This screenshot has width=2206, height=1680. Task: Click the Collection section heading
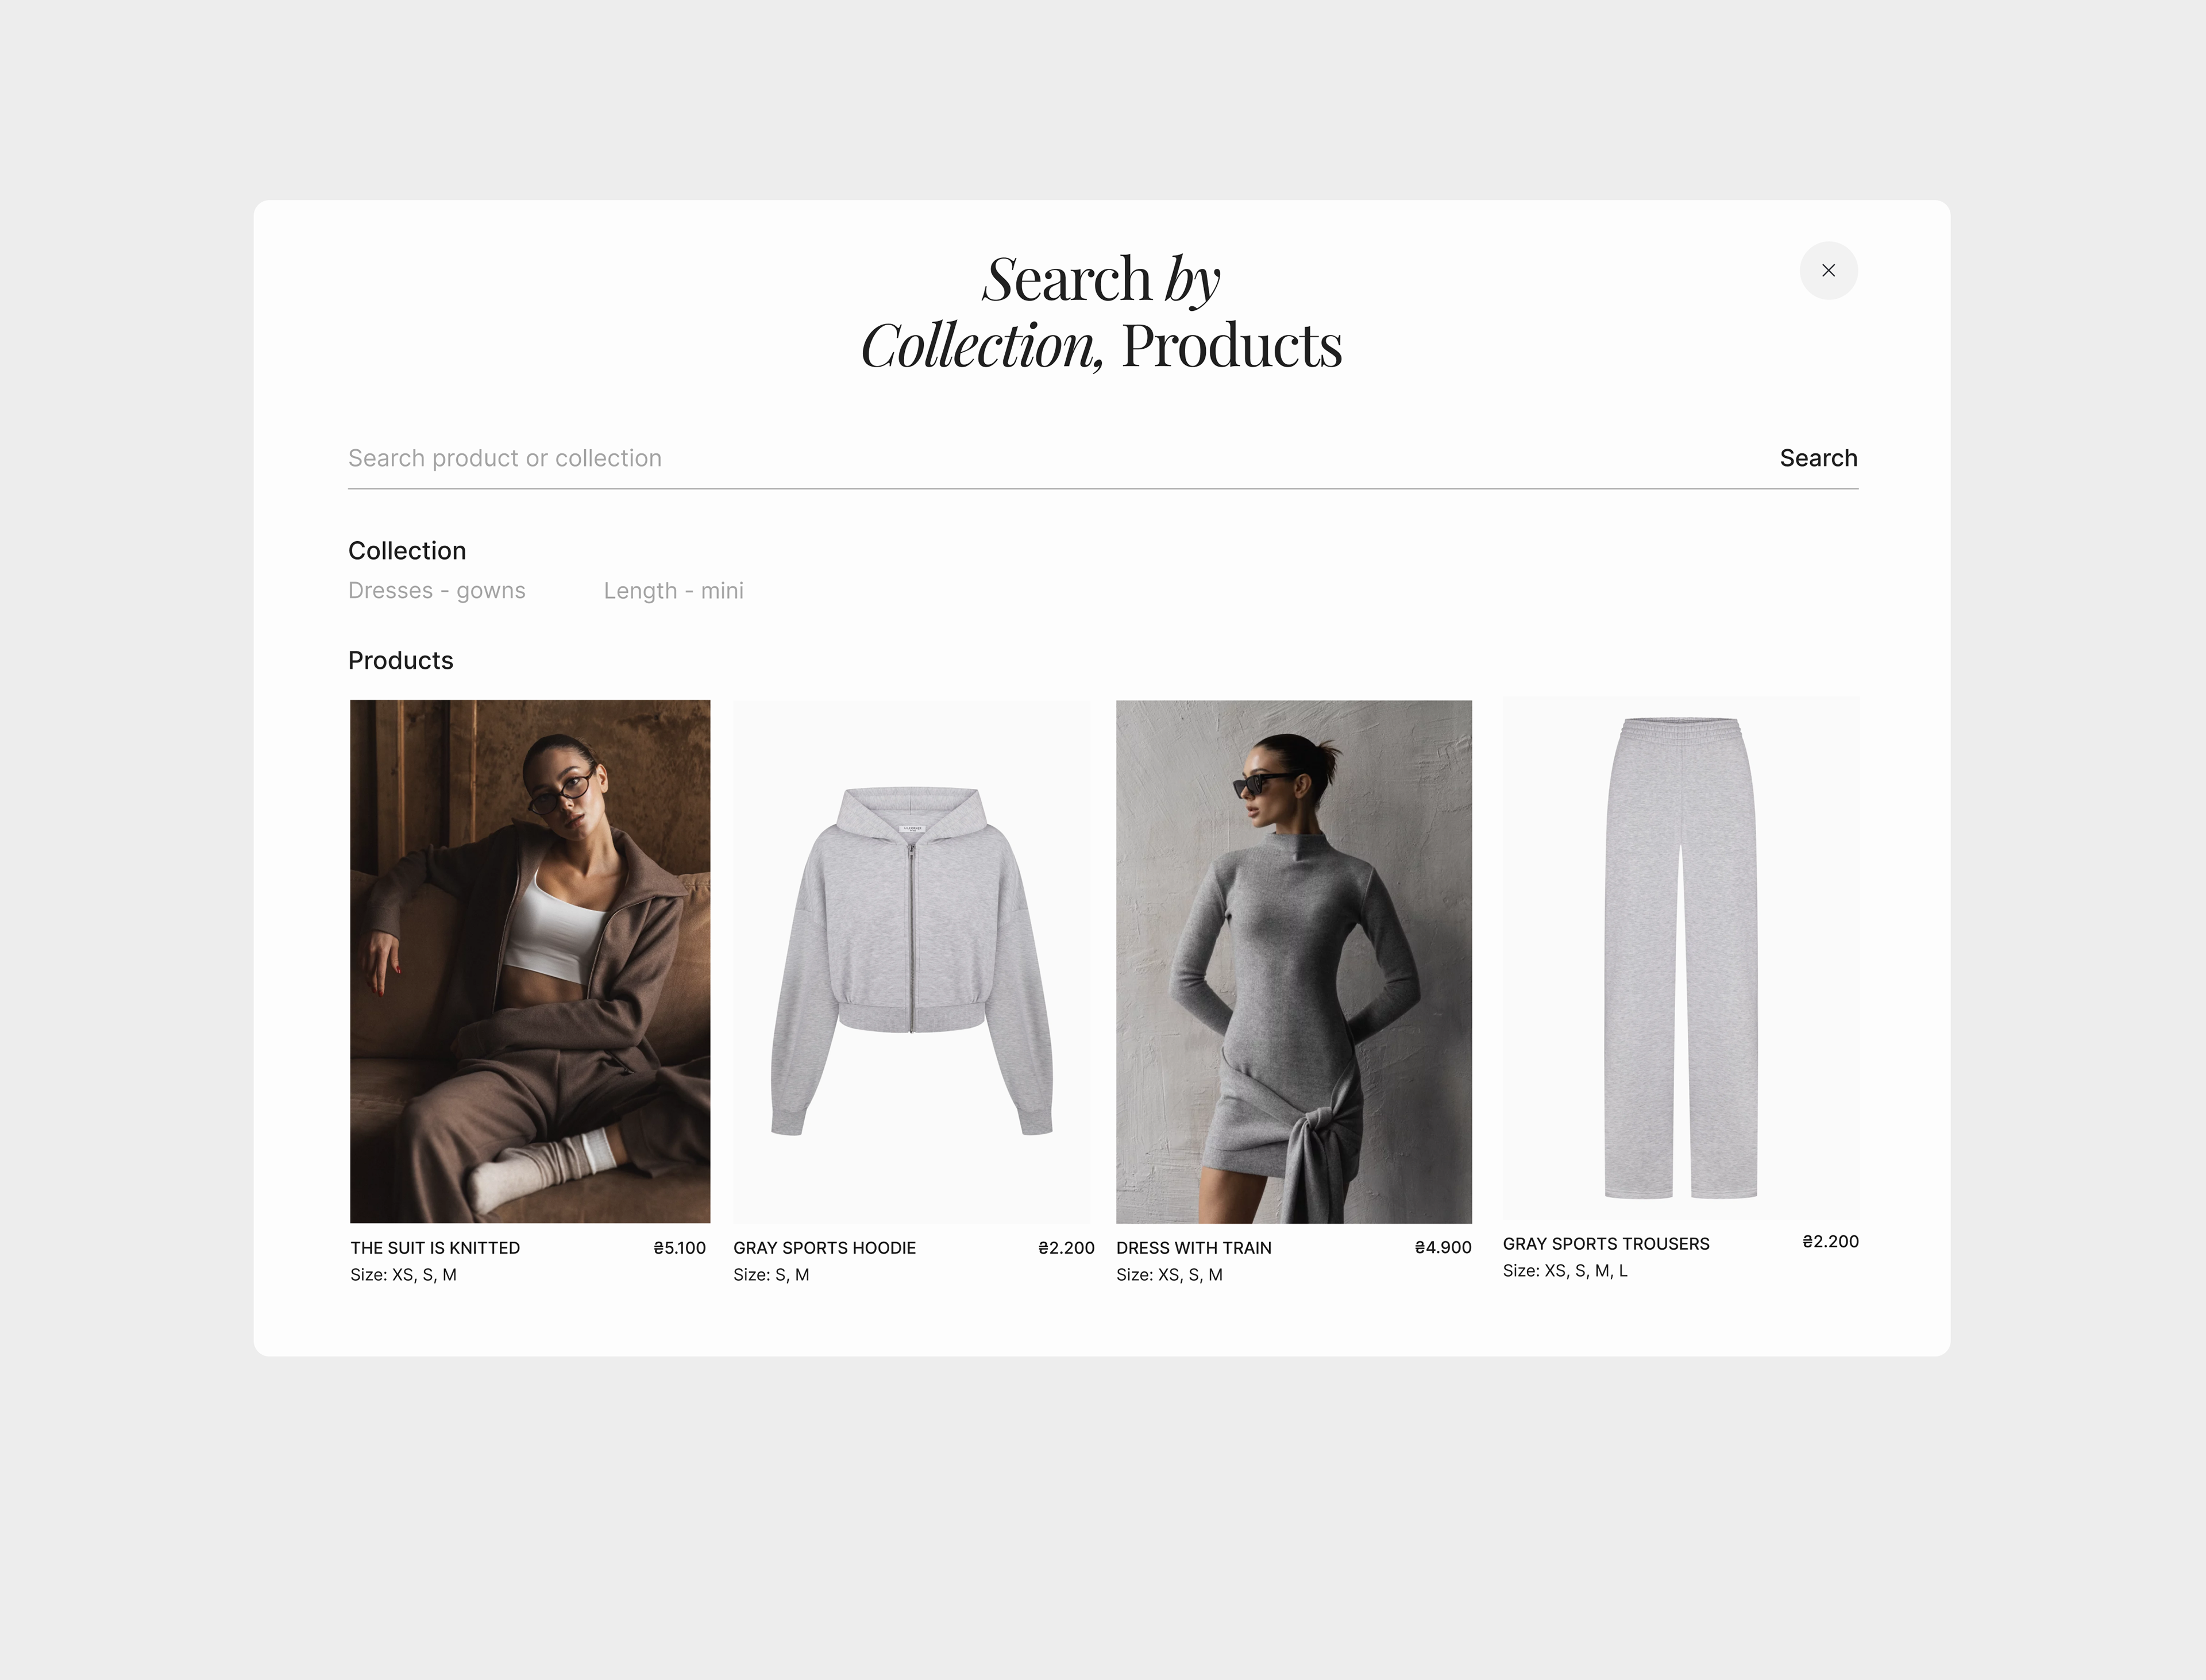click(x=407, y=551)
